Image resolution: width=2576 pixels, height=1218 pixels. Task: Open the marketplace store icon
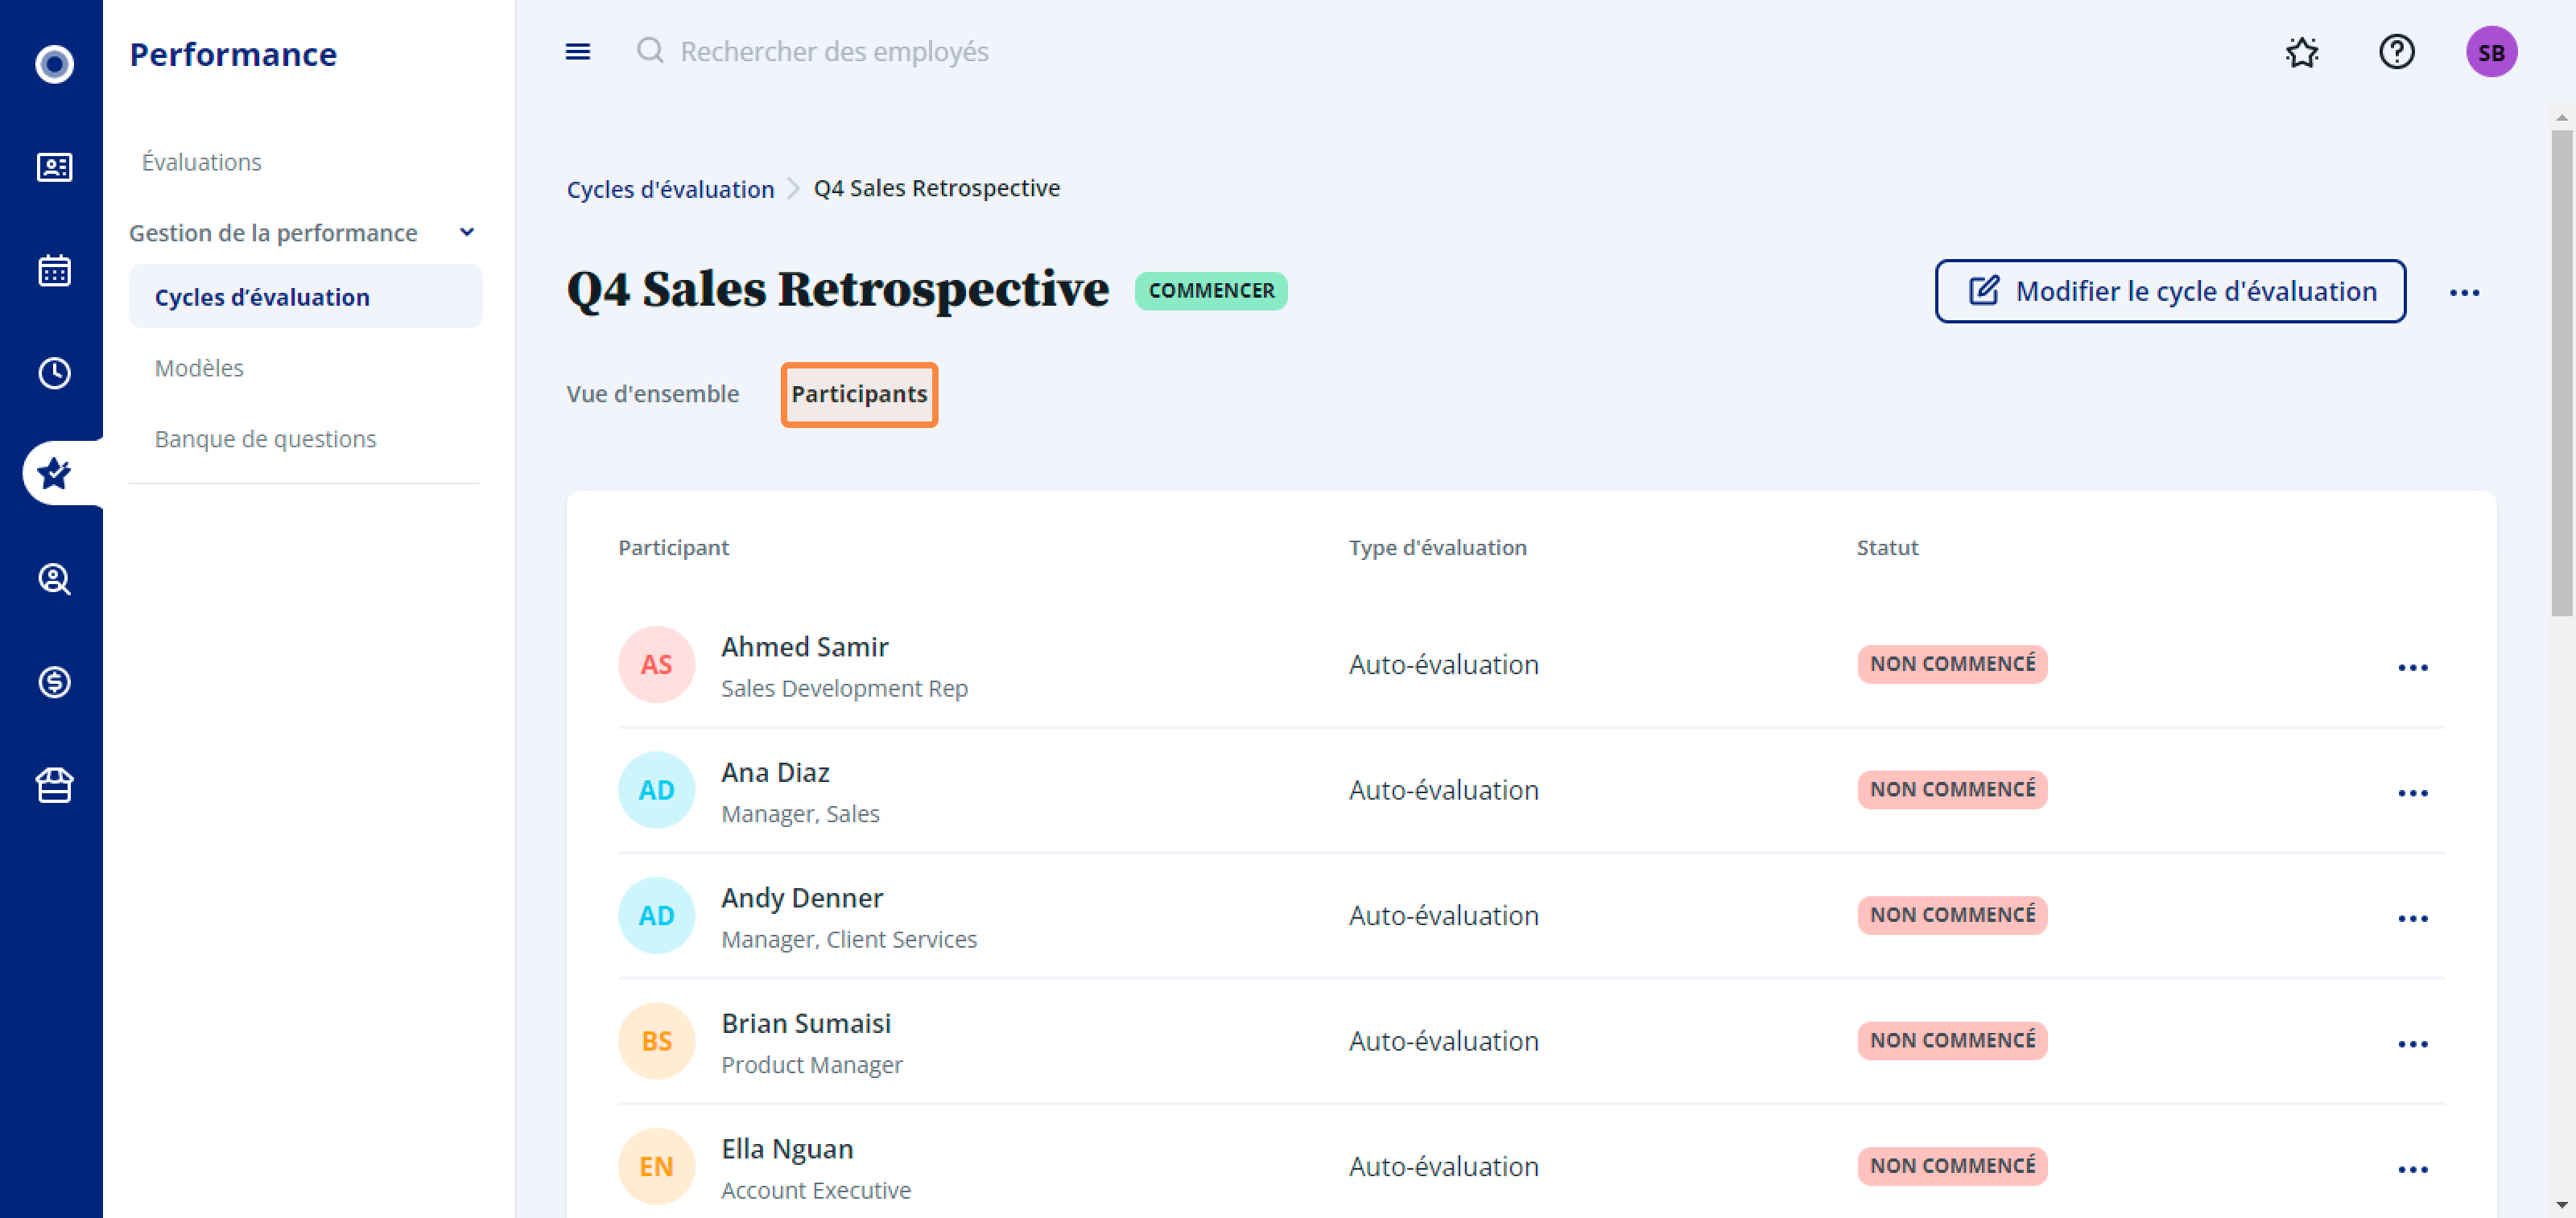[54, 785]
